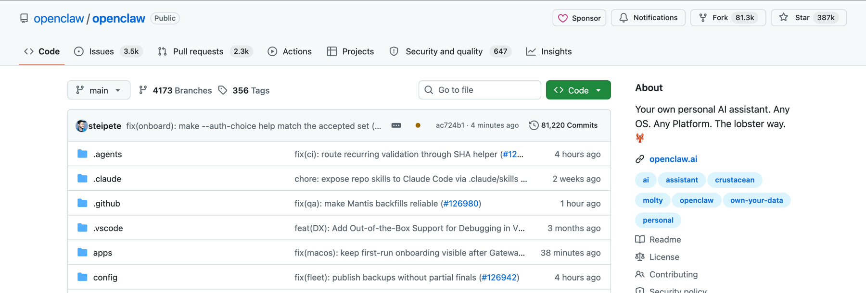Select the assistant topic tag
The image size is (866, 293).
pyautogui.click(x=682, y=180)
